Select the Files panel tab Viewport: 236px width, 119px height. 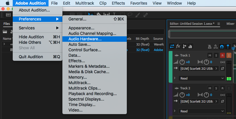[7, 24]
